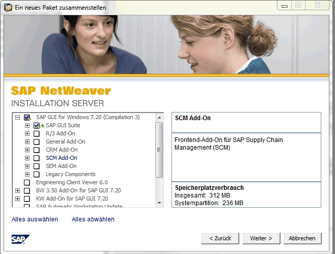The height and width of the screenshot is (254, 335).
Task: Check the Engineering Client Viewer 6.0 checkbox
Action: (x=27, y=182)
